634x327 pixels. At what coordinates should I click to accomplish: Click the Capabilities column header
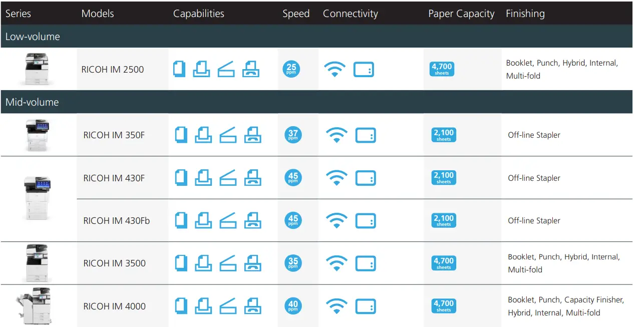coord(199,14)
